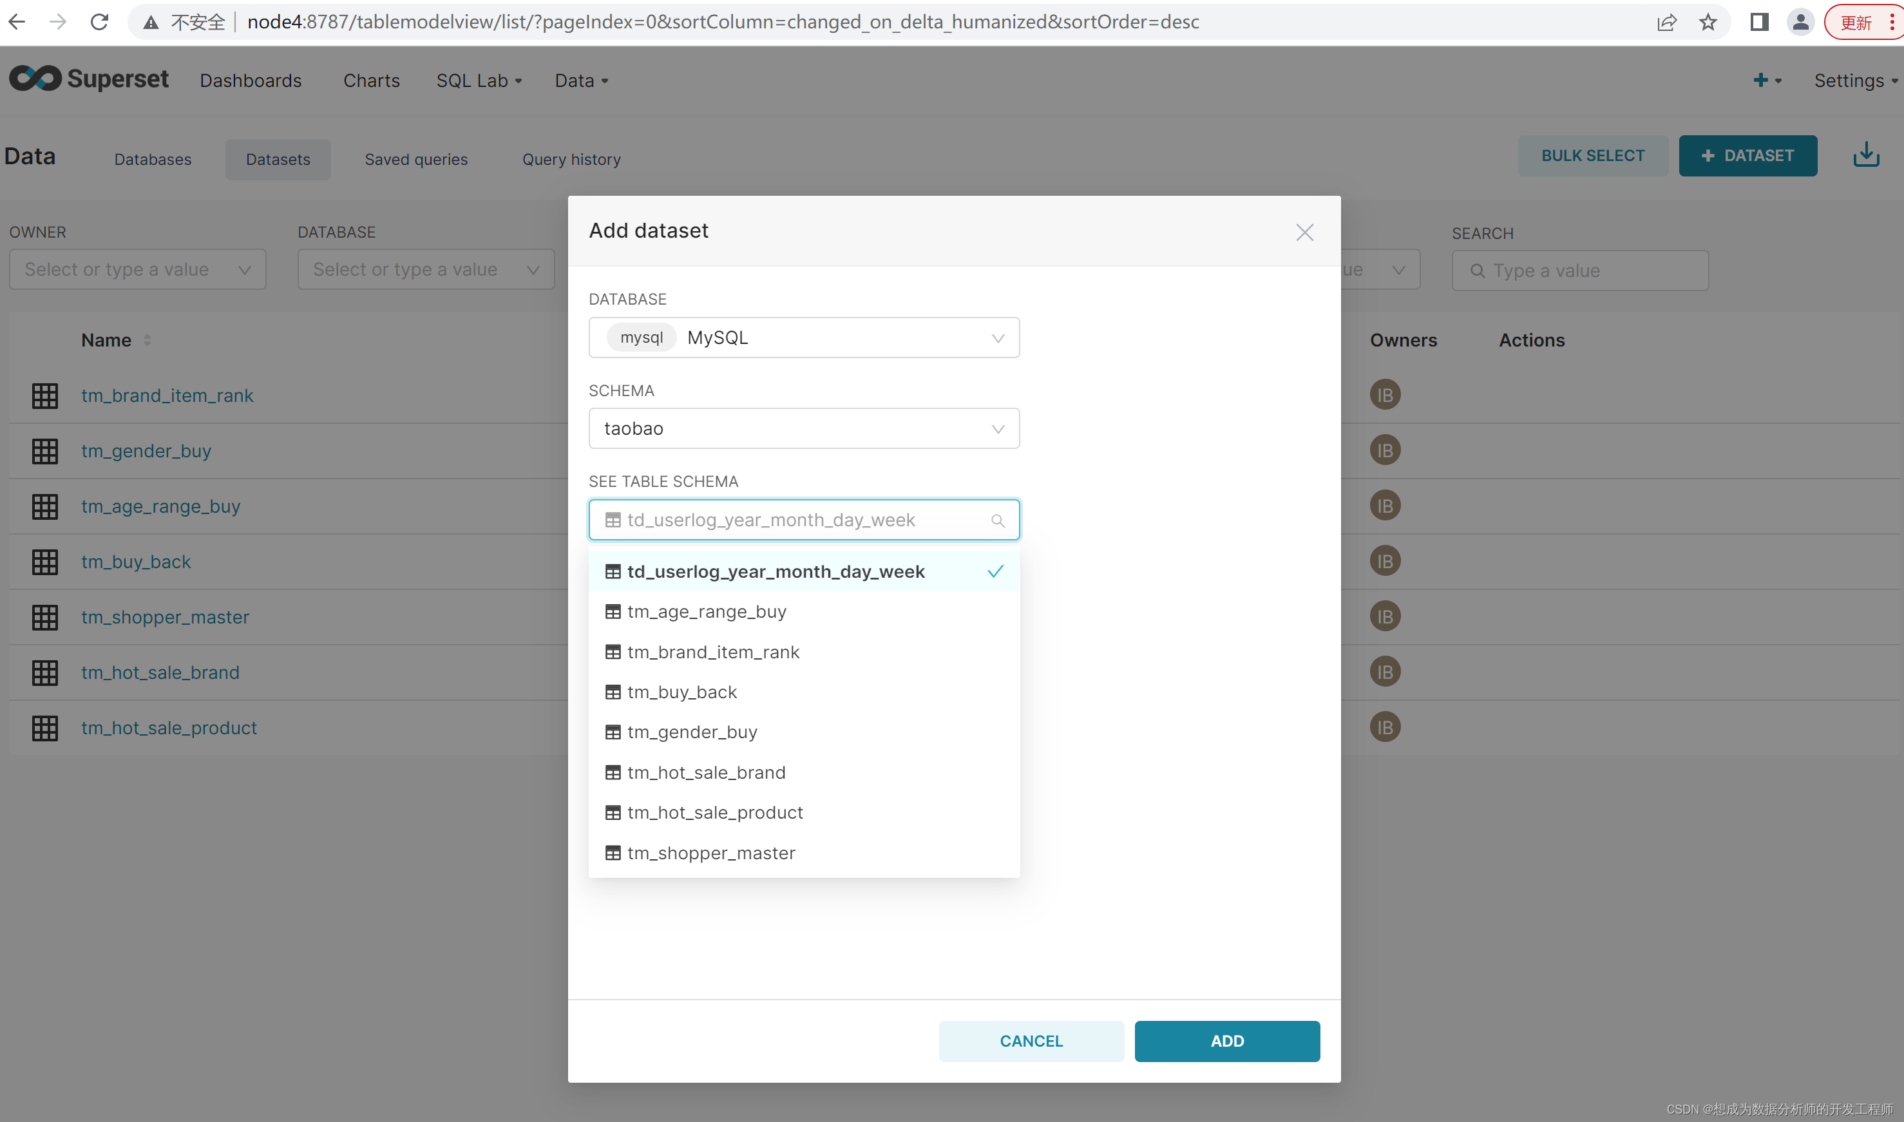This screenshot has height=1122, width=1904.
Task: Click the BULK SELECT icon button
Action: coord(1592,157)
